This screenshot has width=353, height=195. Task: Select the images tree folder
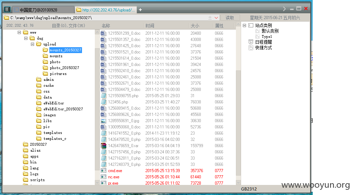50,115
